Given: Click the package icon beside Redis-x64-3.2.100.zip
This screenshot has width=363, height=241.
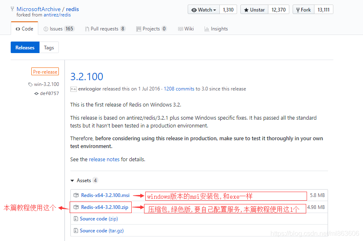Looking at the screenshot, I should pyautogui.click(x=76, y=207).
